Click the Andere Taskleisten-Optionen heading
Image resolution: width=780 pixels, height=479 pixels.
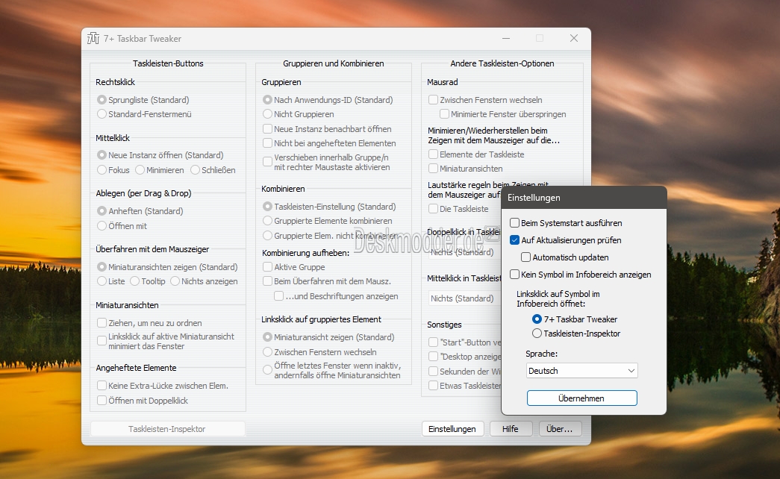coord(502,63)
